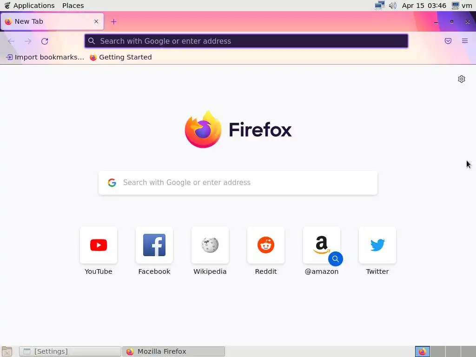Open a new tab with plus button
Image resolution: width=476 pixels, height=357 pixels.
pos(113,21)
